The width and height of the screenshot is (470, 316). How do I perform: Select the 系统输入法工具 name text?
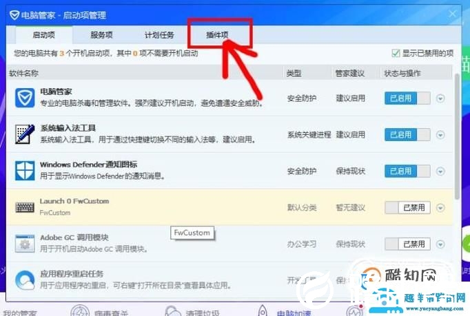tap(68, 128)
